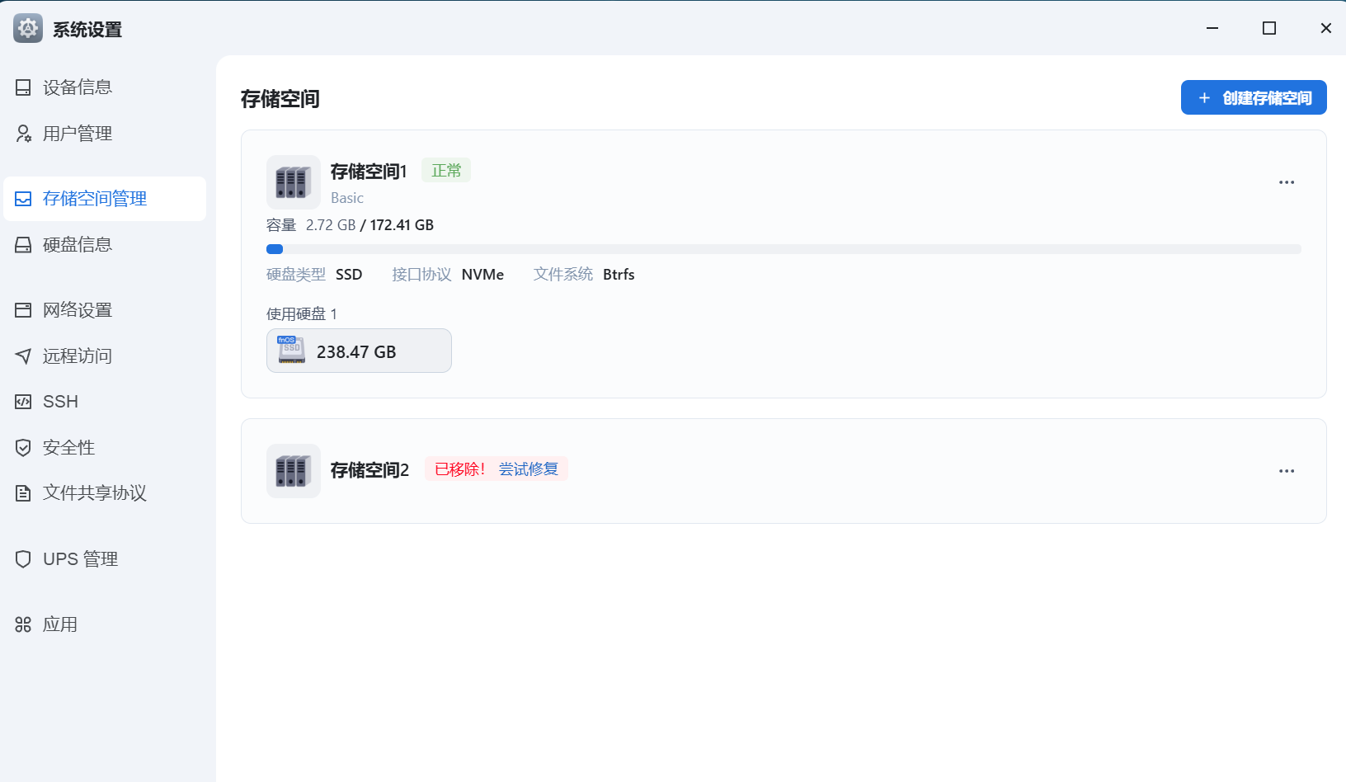1346x782 pixels.
Task: Open 网络设置 settings
Action: click(105, 310)
